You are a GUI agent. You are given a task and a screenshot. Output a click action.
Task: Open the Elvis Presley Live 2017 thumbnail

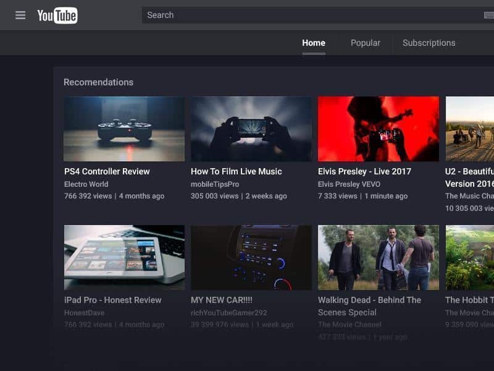[379, 129]
